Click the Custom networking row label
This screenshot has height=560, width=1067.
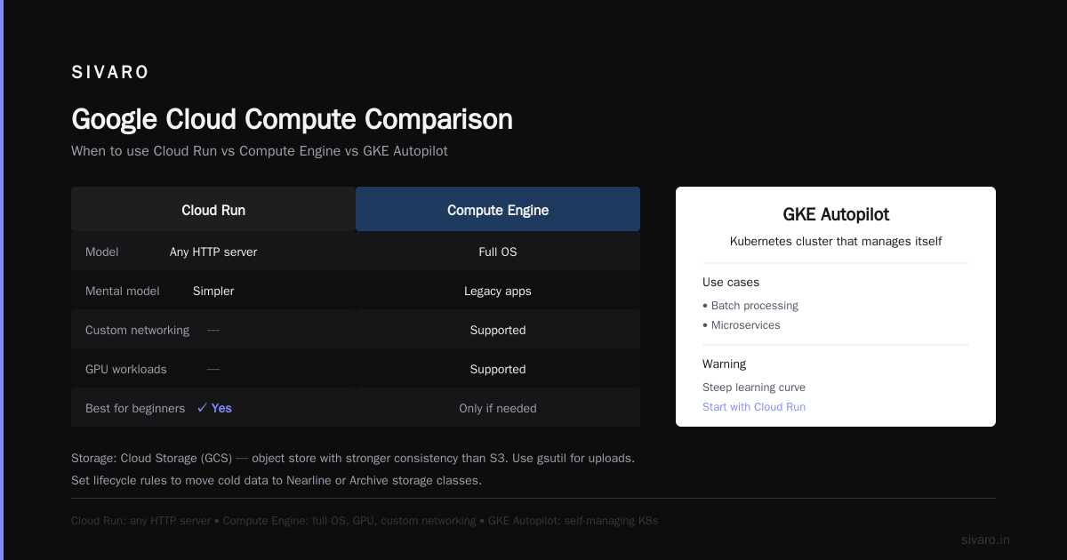(137, 330)
